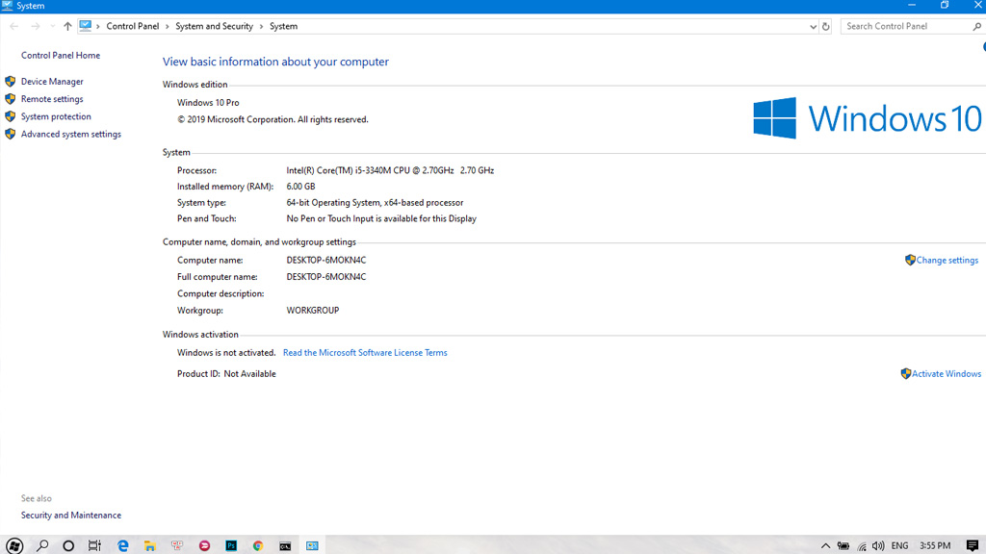Select System breadcrumb in address bar
The height and width of the screenshot is (554, 986).
[284, 26]
